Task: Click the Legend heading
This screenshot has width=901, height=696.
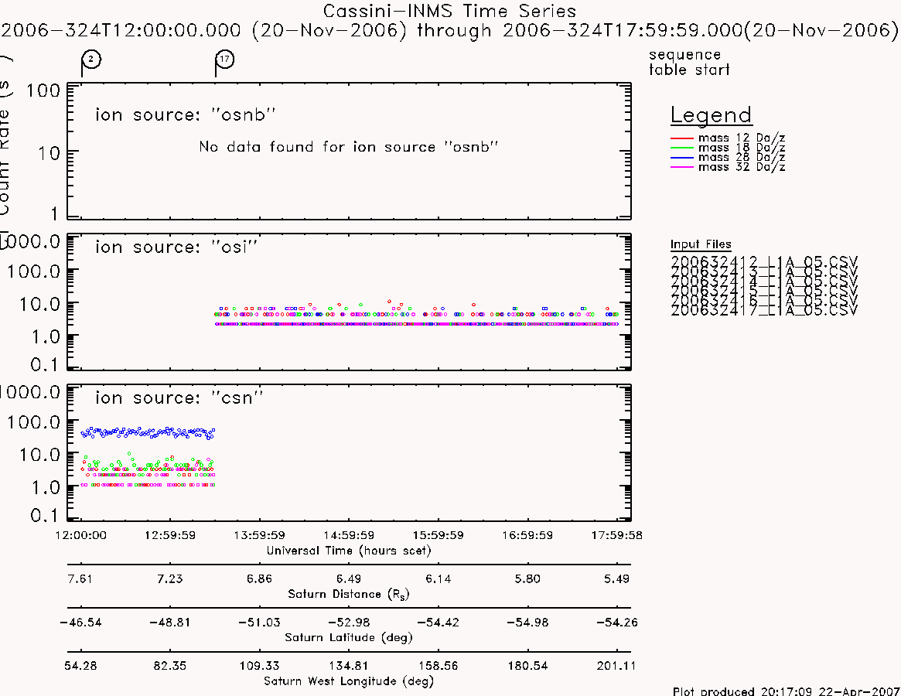Action: pyautogui.click(x=711, y=115)
